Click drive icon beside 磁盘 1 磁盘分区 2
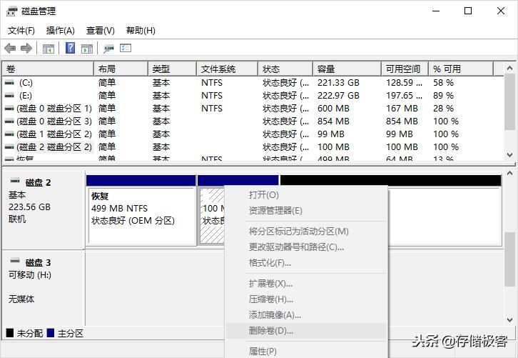Image resolution: width=518 pixels, height=358 pixels. click(x=9, y=134)
